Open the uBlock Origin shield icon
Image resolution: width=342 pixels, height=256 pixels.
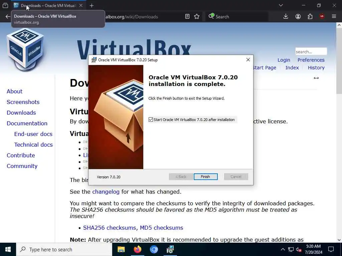(322, 17)
